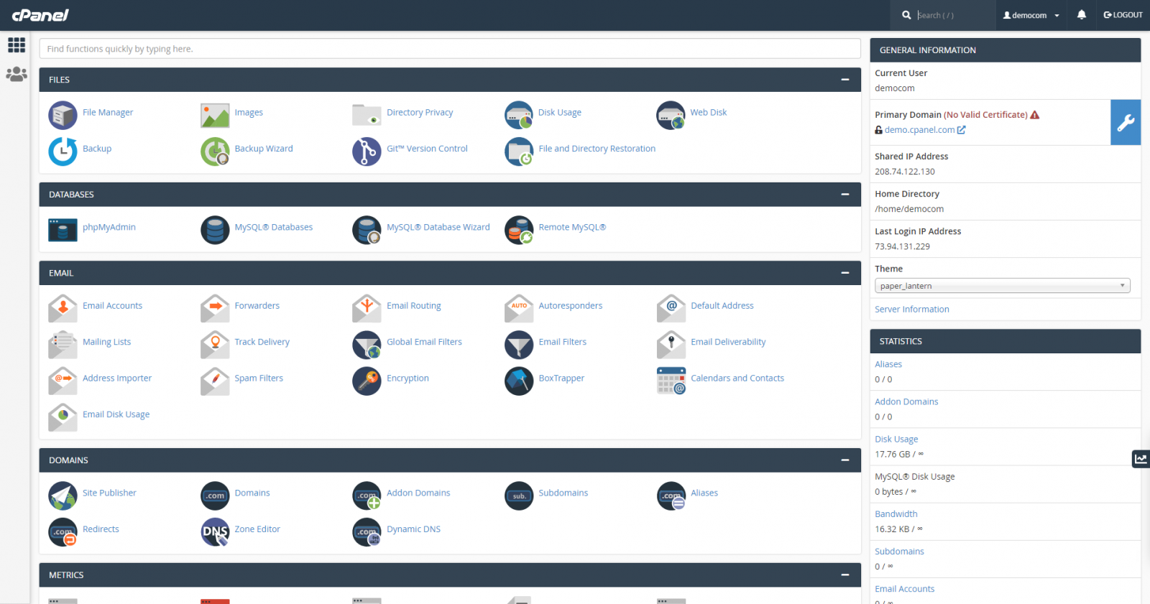1150x604 pixels.
Task: Open the Backup Wizard icon
Action: coord(215,151)
